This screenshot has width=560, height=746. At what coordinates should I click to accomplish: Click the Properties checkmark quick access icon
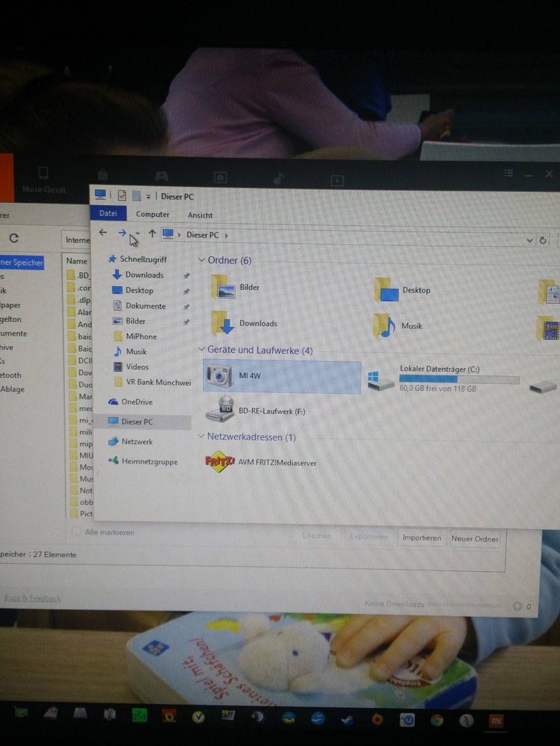point(122,195)
